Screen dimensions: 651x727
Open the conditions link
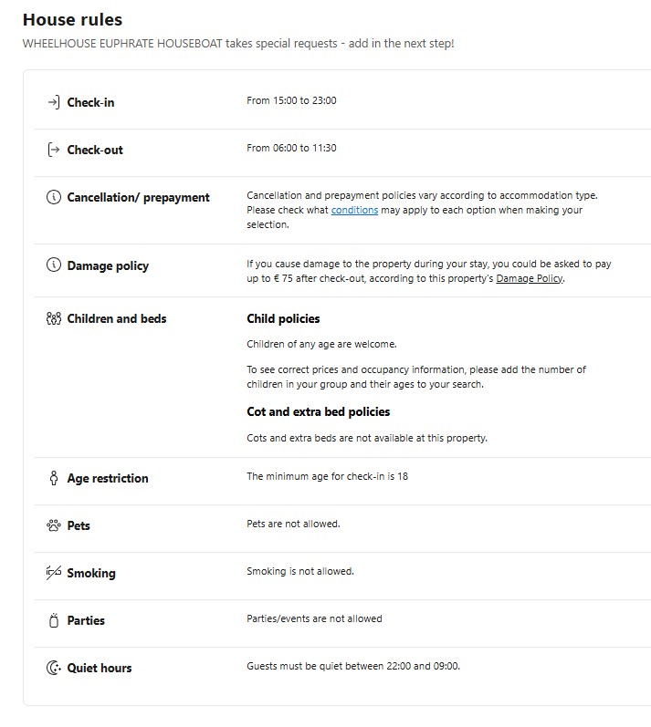click(x=354, y=210)
